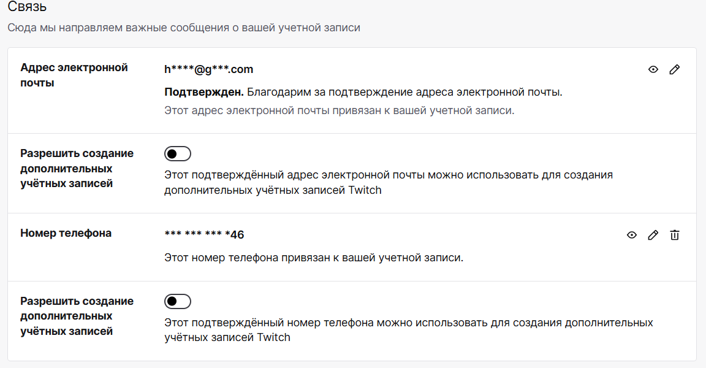This screenshot has height=368, width=706.
Task: Click the masked email h****@g***.com
Action: point(209,69)
